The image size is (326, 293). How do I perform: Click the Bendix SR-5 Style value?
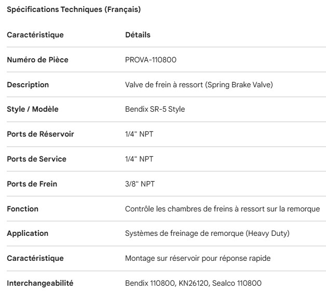coord(155,110)
